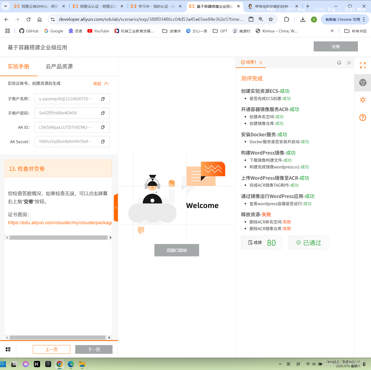Open help via the question-mark icon
The height and width of the screenshot is (370, 371).
[x=363, y=118]
